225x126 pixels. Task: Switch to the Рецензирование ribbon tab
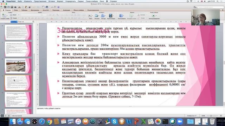tap(93, 10)
